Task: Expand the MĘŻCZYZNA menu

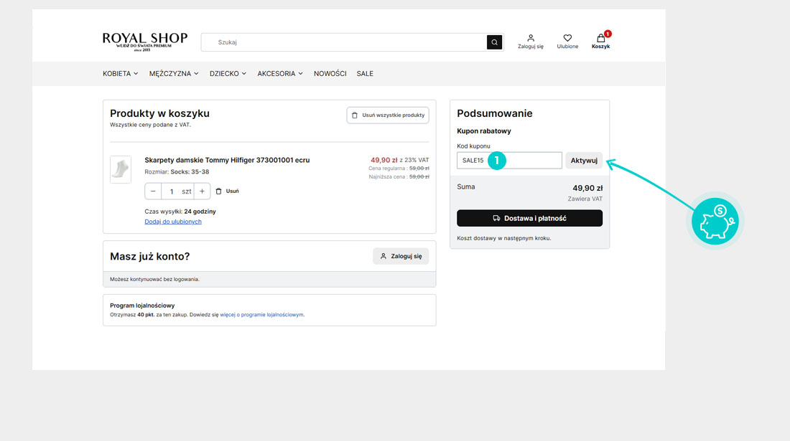Action: tap(174, 73)
